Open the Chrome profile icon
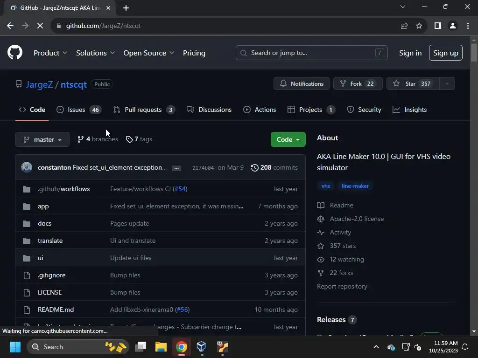478x358 pixels. pos(453,26)
